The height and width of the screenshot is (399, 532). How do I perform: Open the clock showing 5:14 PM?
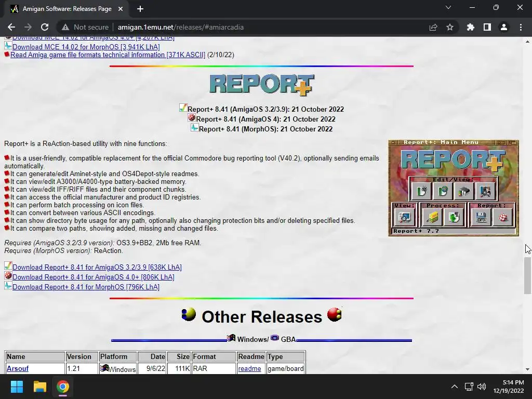point(509,387)
